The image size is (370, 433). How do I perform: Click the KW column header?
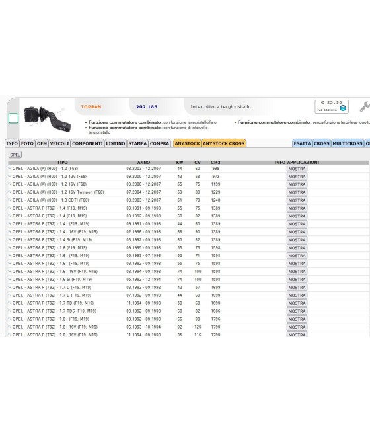click(x=180, y=163)
